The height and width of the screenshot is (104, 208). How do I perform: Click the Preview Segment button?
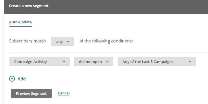coord(31,93)
